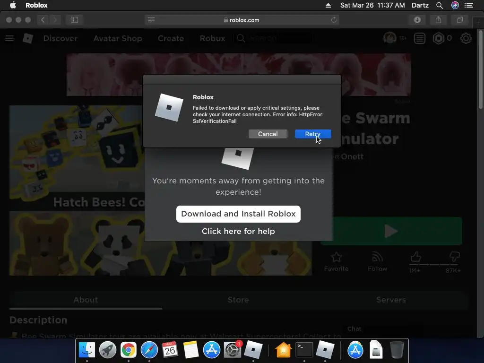Click the roblox.com address bar

tap(242, 20)
